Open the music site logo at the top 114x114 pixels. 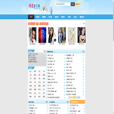click(x=35, y=7)
